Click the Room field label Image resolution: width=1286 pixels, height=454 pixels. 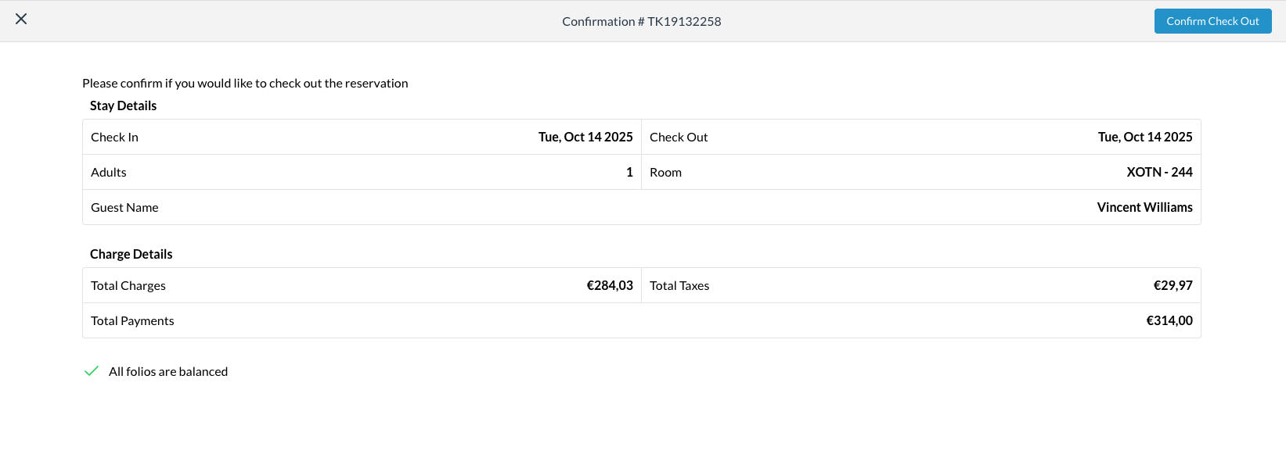point(665,172)
